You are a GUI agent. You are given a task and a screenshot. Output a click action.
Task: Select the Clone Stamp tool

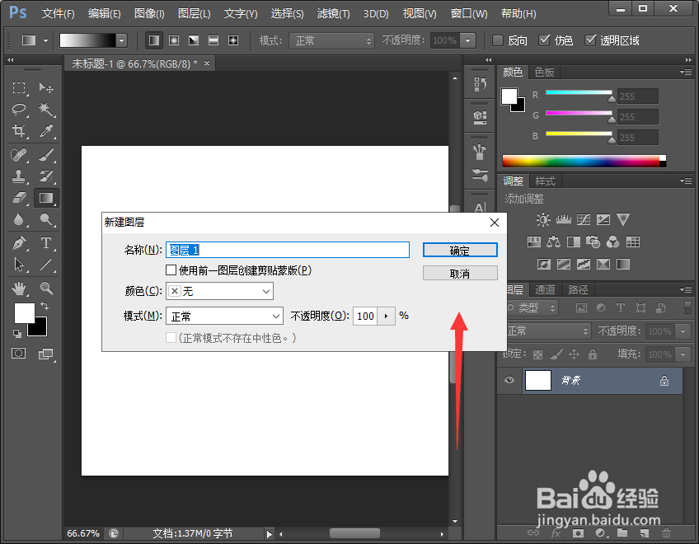(x=19, y=176)
